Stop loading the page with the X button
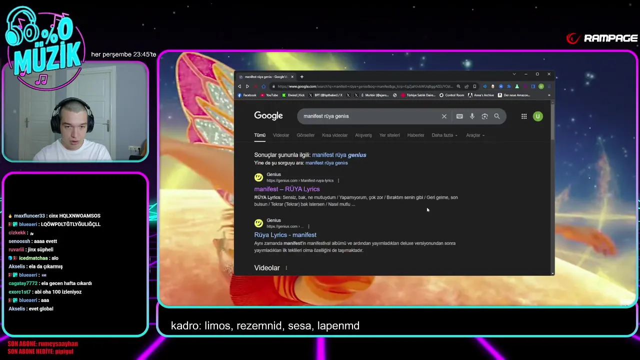Viewport: 640px width, 360px height. point(255,86)
